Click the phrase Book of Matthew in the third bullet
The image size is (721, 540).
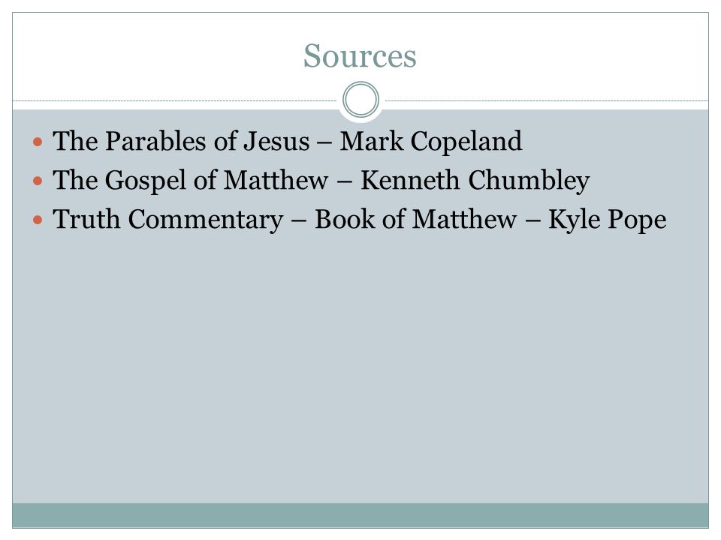pos(415,220)
